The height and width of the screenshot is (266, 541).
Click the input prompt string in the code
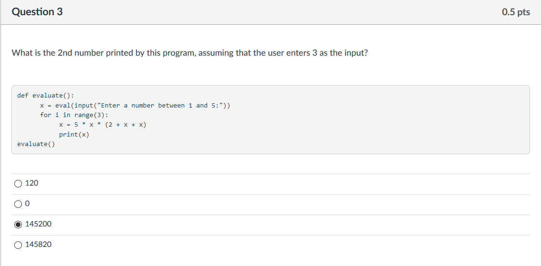(x=160, y=106)
